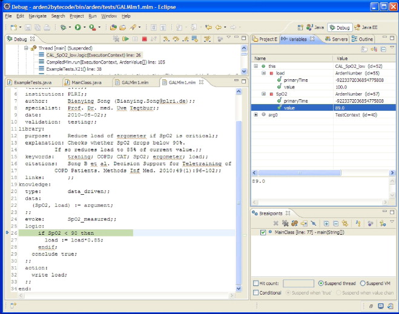This screenshot has height=314, width=399.
Task: Click the Step Over icon
Action: coord(176,39)
